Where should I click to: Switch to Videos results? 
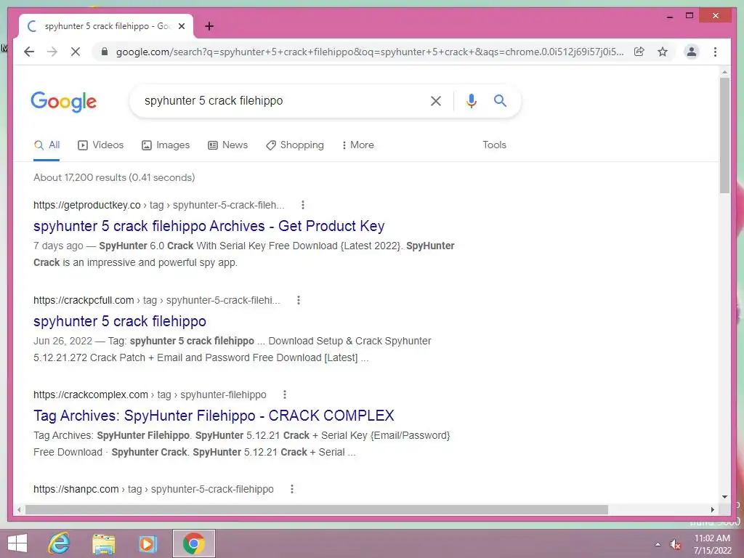pos(100,145)
